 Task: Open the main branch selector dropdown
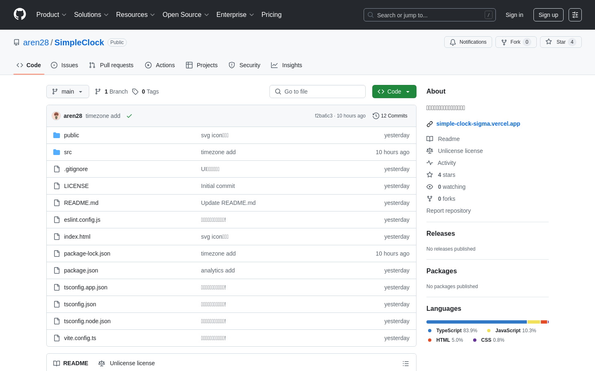coord(68,92)
